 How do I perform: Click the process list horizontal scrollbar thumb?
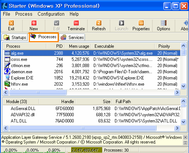click(x=38, y=93)
